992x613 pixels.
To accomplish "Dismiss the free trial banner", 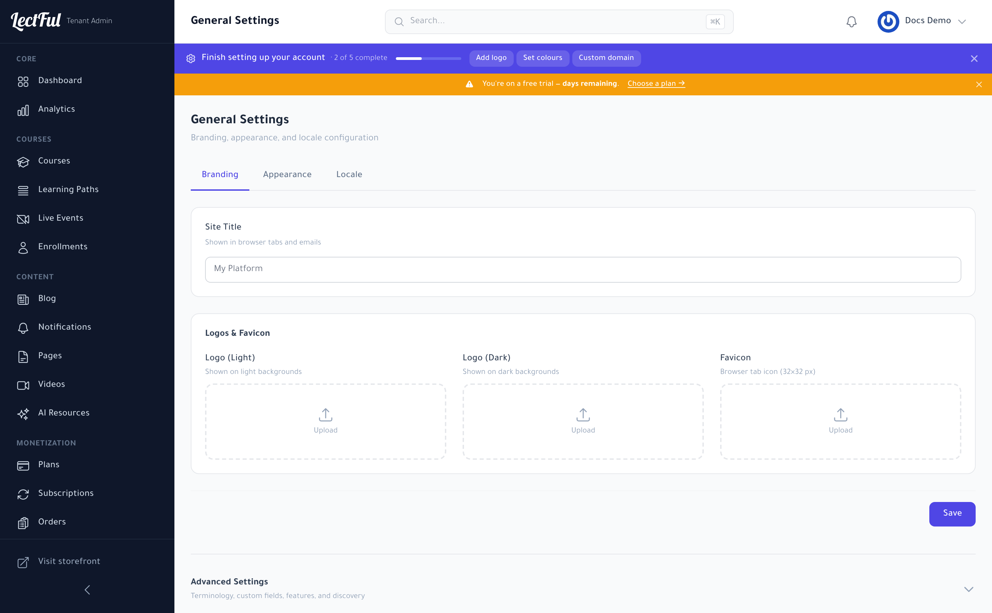I will coord(979,84).
